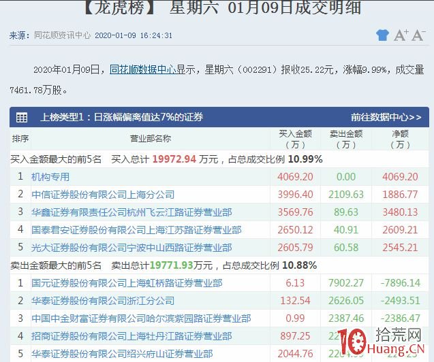Viewport: 434px width, 362px height.
Task: Open 华泰证券绍兴府山证券营业部 link
Action: [122, 354]
